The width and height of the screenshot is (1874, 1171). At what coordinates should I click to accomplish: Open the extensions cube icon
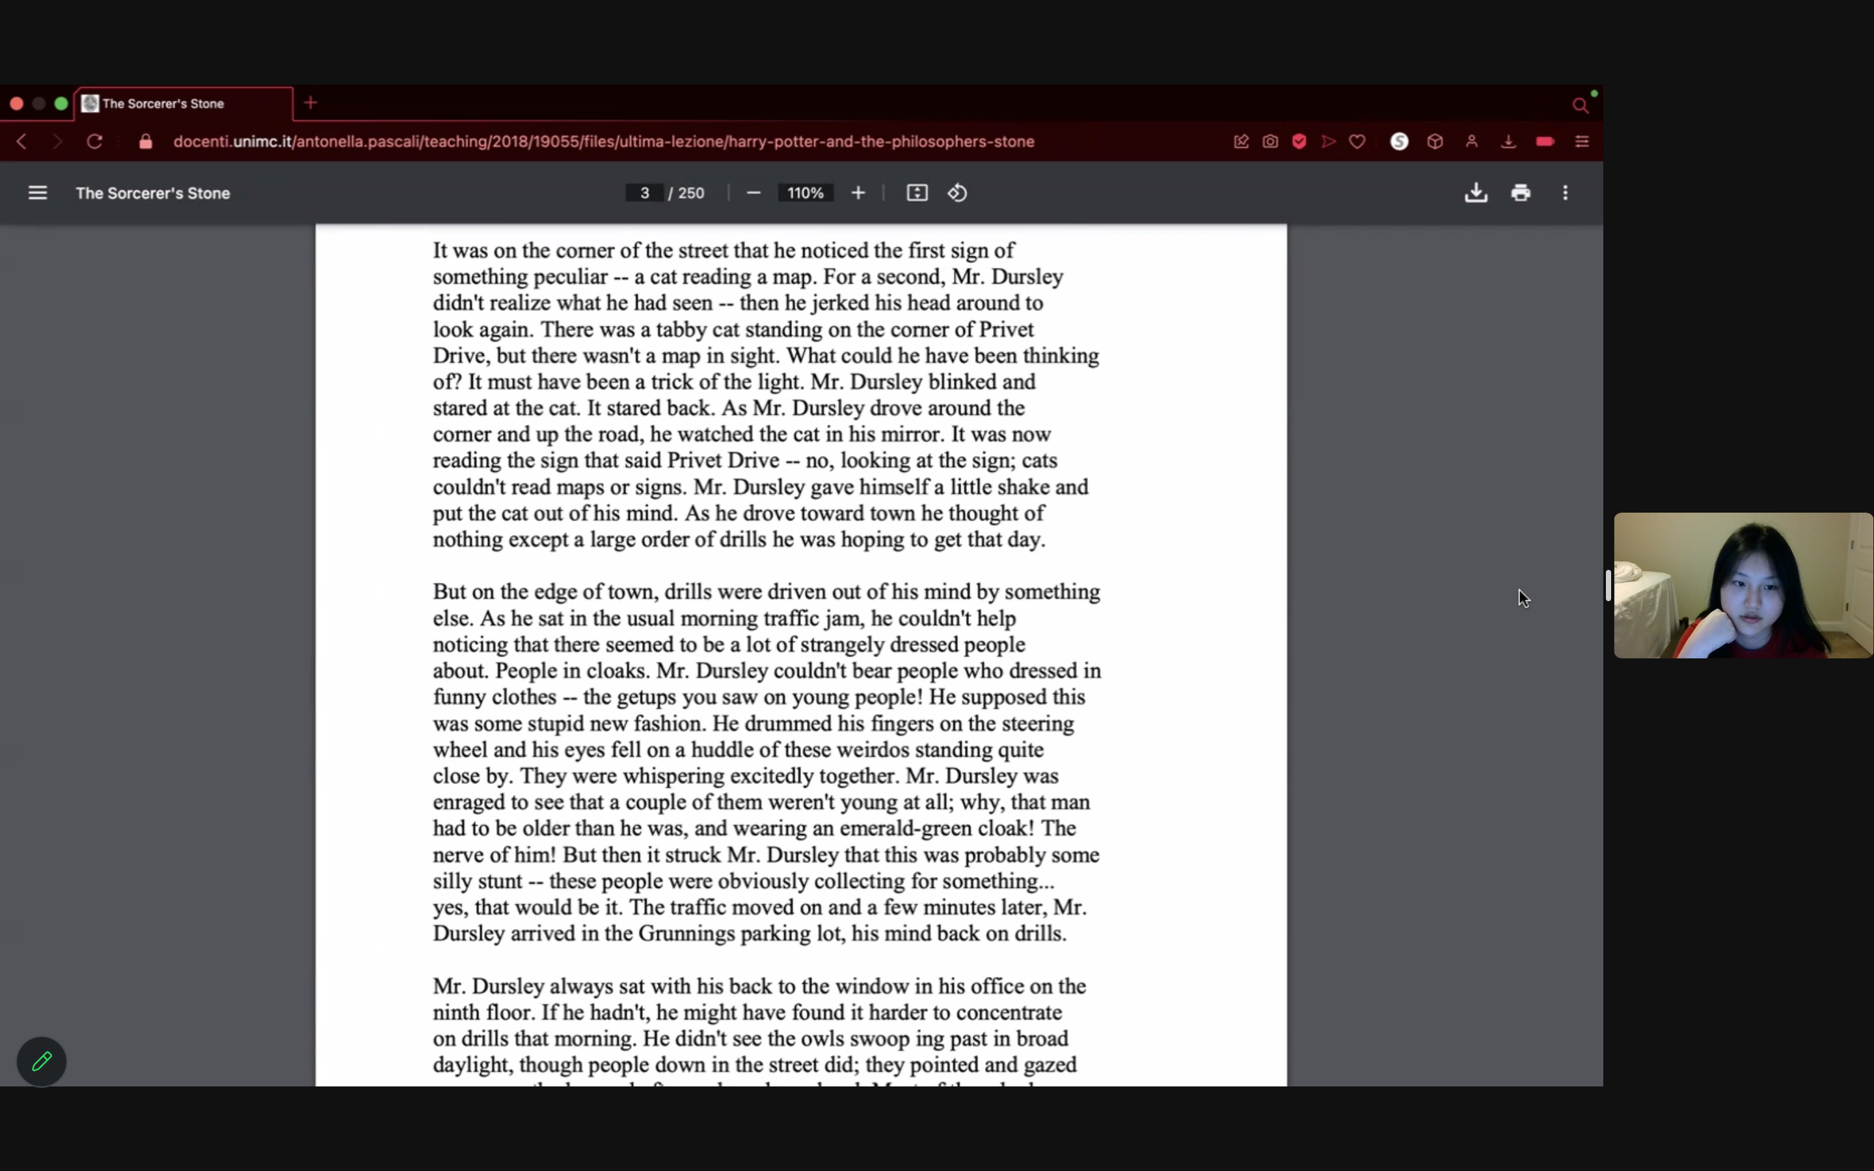pos(1435,142)
